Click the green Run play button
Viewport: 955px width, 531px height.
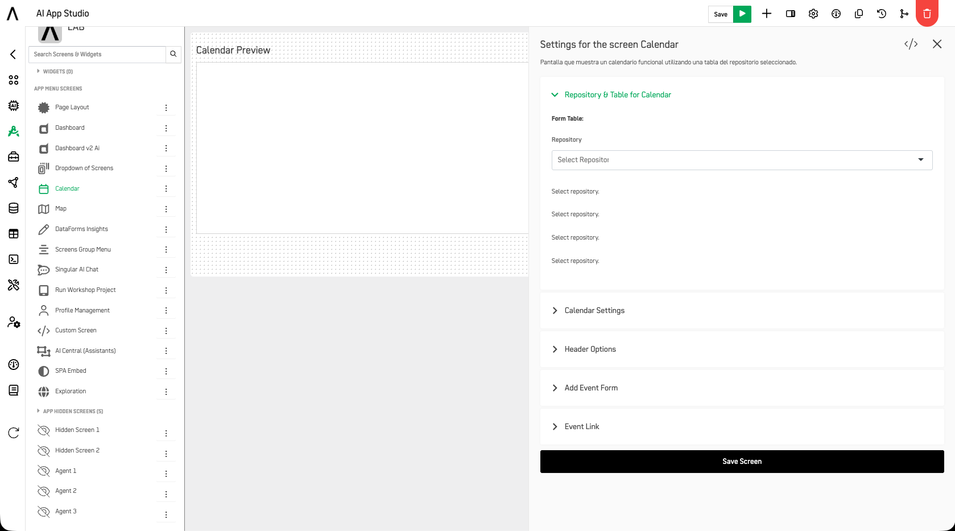pyautogui.click(x=742, y=14)
